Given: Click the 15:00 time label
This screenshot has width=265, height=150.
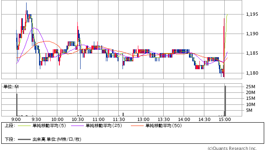Looking at the screenshot, I should 225,119.
